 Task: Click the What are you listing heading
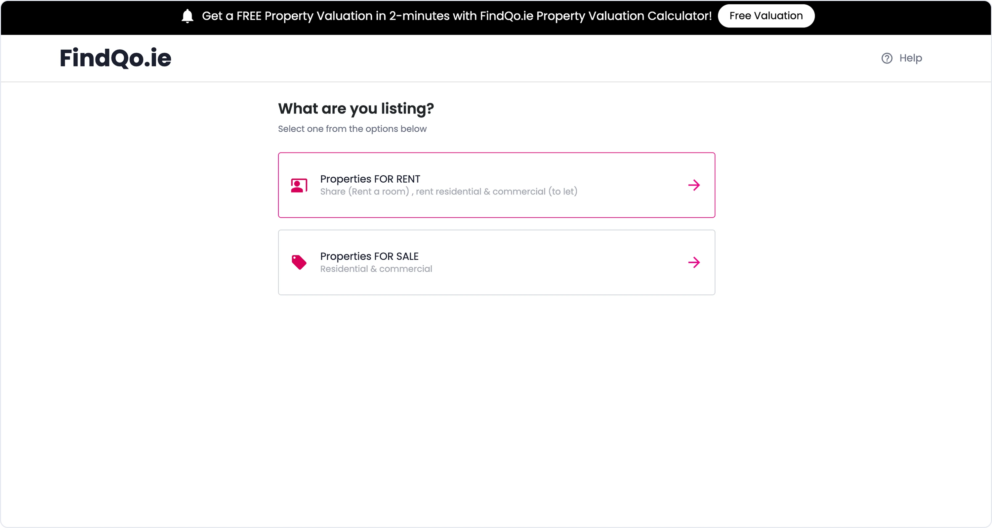click(355, 109)
